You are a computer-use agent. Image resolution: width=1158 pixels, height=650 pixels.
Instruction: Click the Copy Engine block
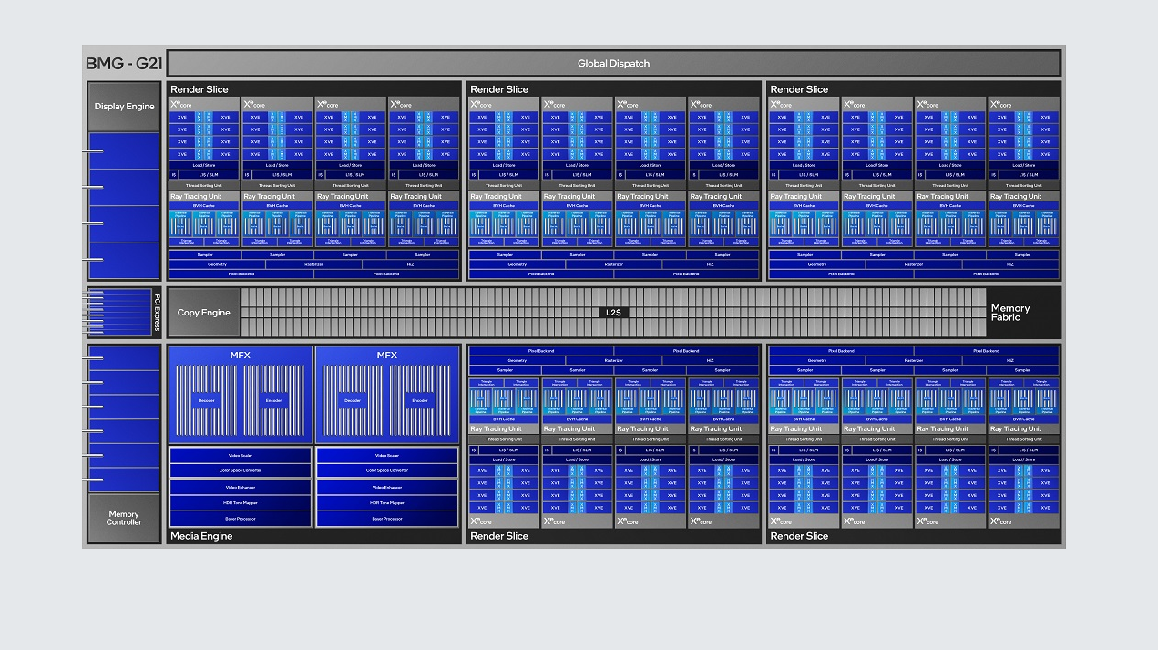click(204, 313)
